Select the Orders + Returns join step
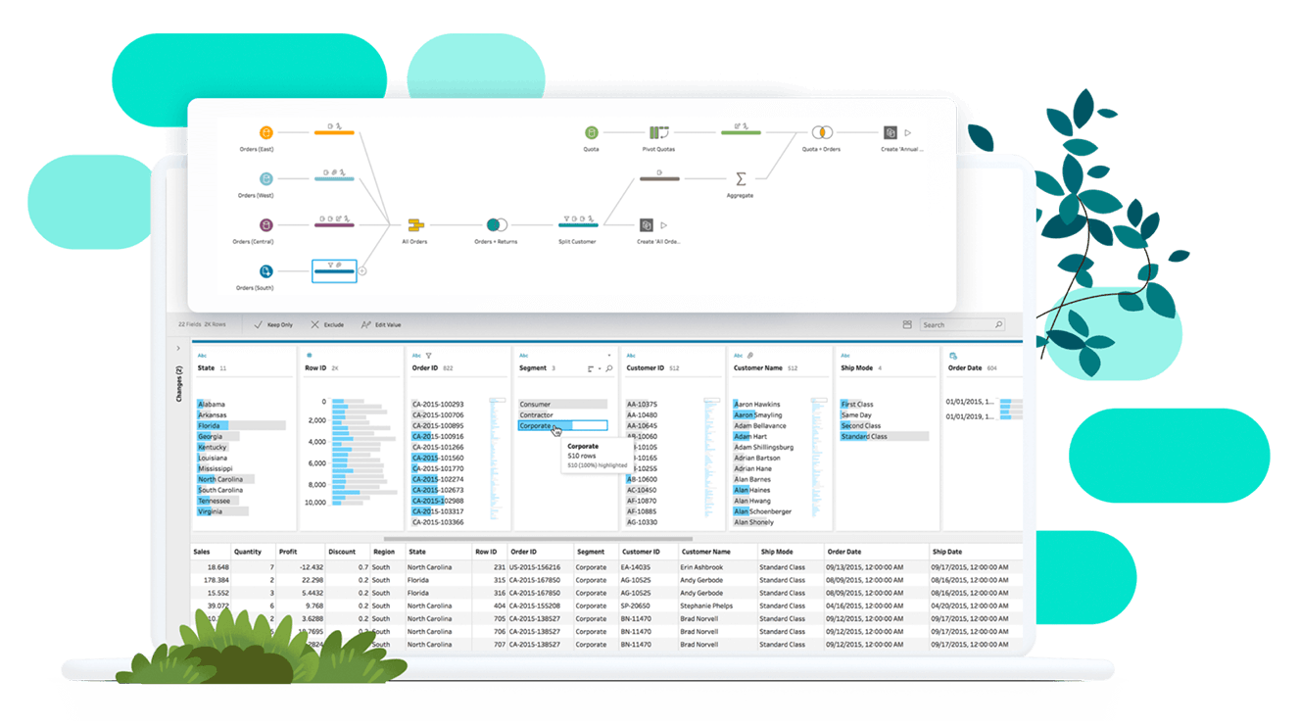Image resolution: width=1300 pixels, height=727 pixels. [497, 225]
